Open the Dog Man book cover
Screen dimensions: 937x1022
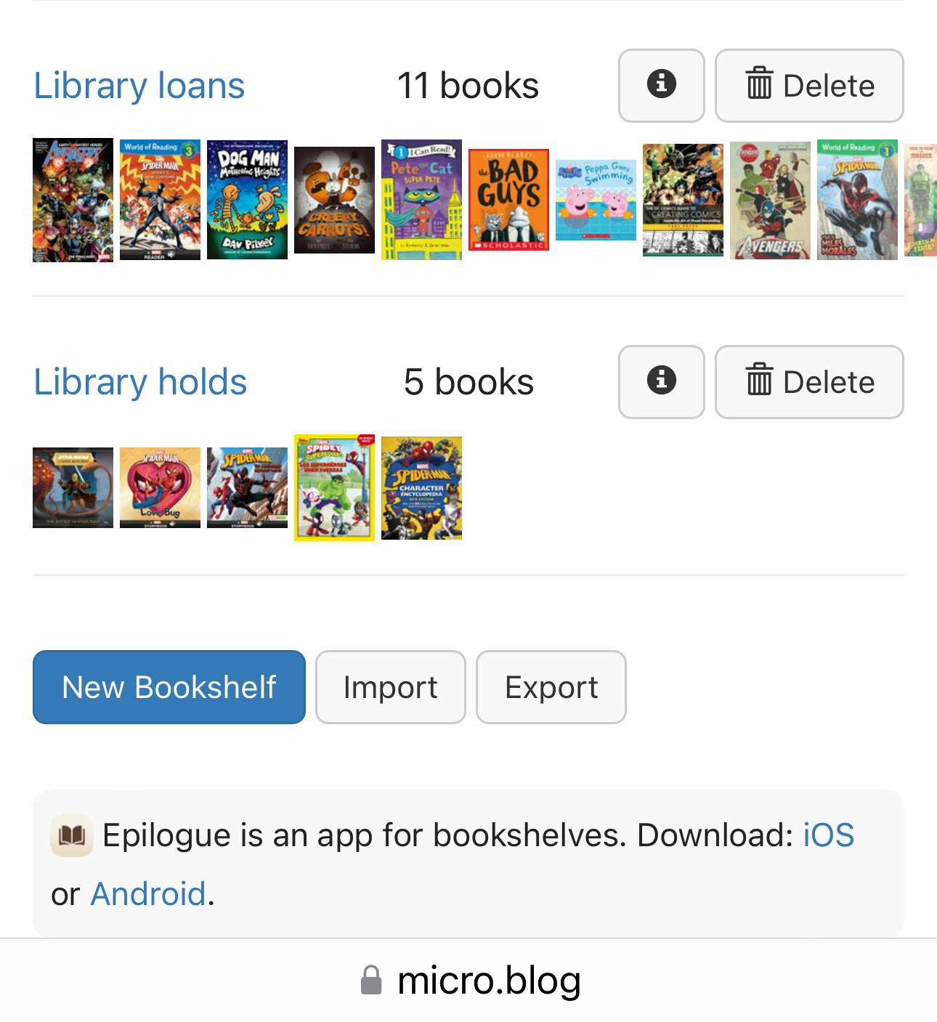pos(247,200)
